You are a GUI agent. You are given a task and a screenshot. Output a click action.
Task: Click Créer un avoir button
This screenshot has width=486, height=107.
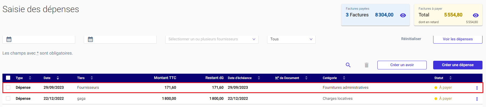pos(402,65)
